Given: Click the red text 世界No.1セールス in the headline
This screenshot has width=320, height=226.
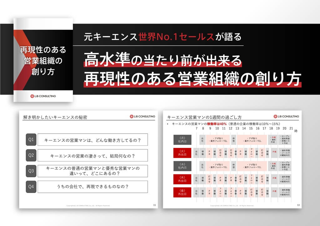Looking at the screenshot, I should [176, 37].
